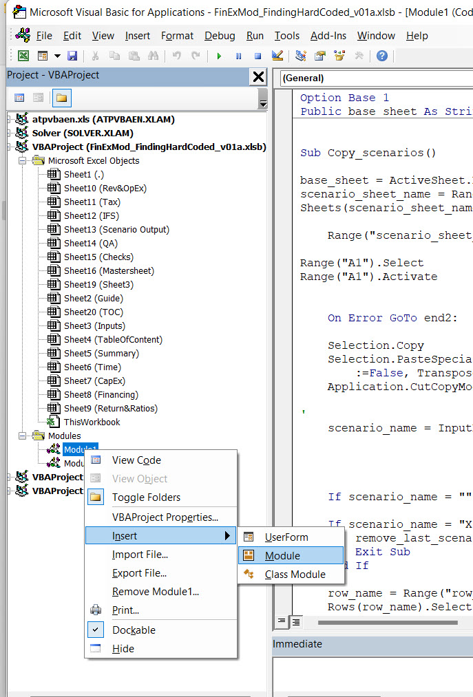Open the View menu
The image size is (473, 697).
103,36
